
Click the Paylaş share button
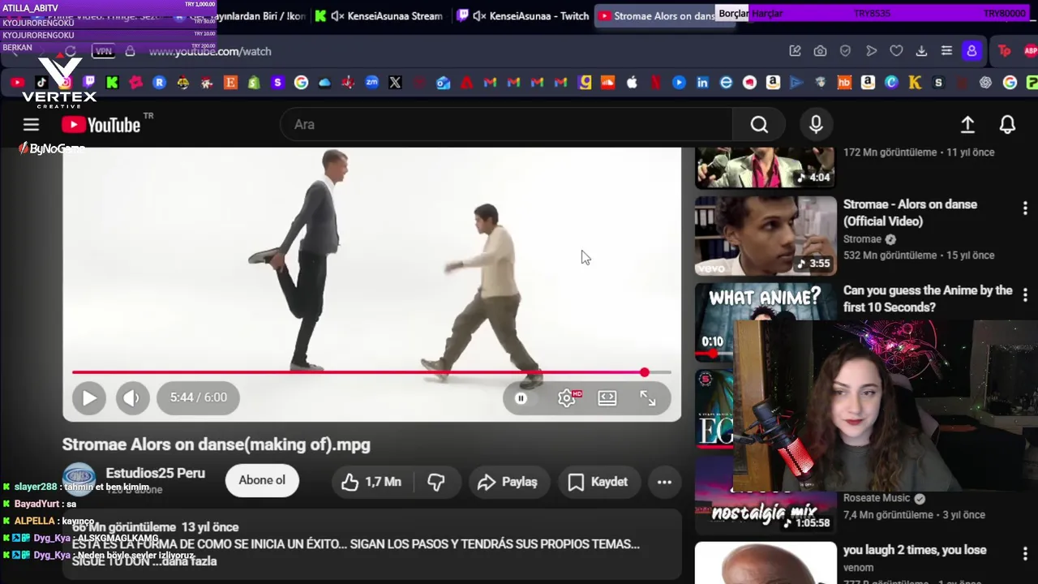(508, 482)
